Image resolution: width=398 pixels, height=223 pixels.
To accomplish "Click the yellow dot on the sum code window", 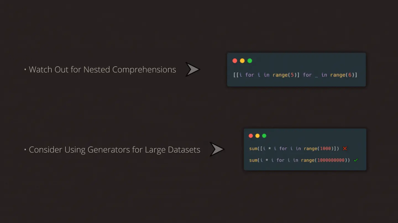I will (x=257, y=136).
